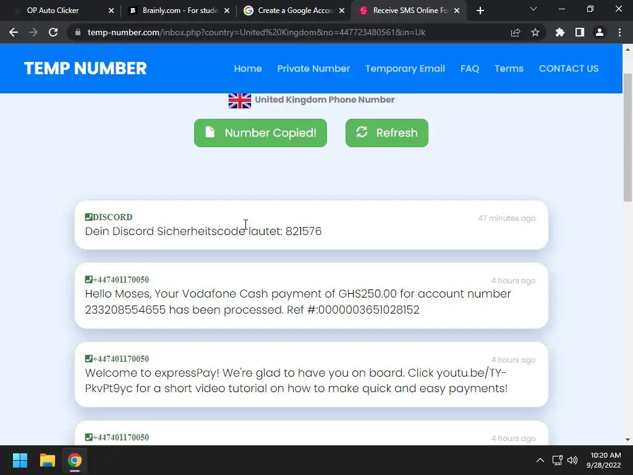The image size is (633, 475).
Task: Click the TEMP NUMBER site logo
Action: point(85,68)
